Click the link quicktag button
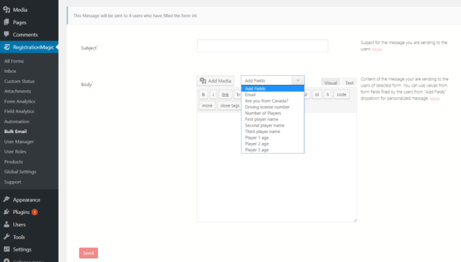 coord(225,94)
